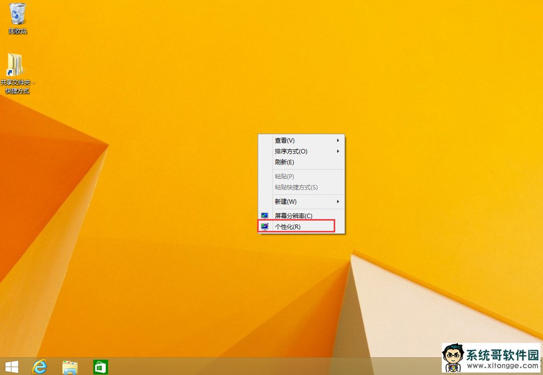Screen dimensions: 543x375
Task: Choose 刷新(E) in the context menu
Action: click(x=284, y=162)
